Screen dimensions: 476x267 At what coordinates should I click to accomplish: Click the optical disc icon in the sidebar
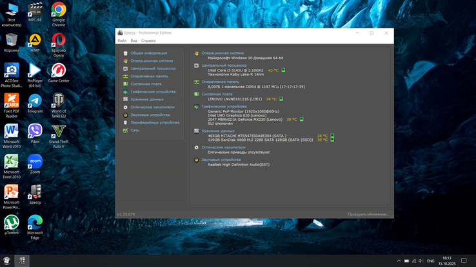[125, 107]
